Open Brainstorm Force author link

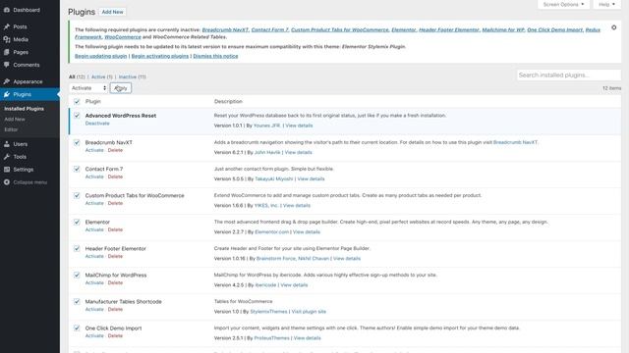[x=276, y=259]
